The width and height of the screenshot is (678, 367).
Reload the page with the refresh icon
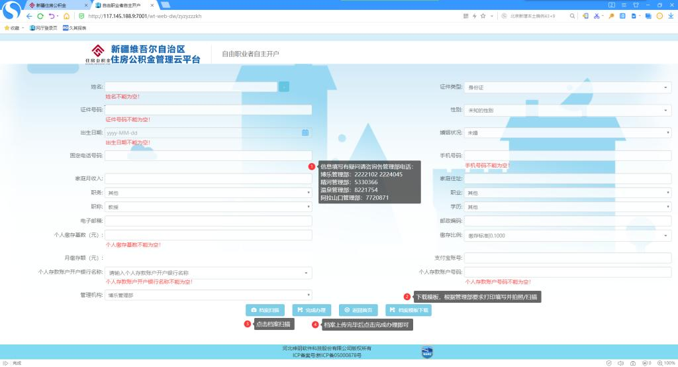point(40,16)
